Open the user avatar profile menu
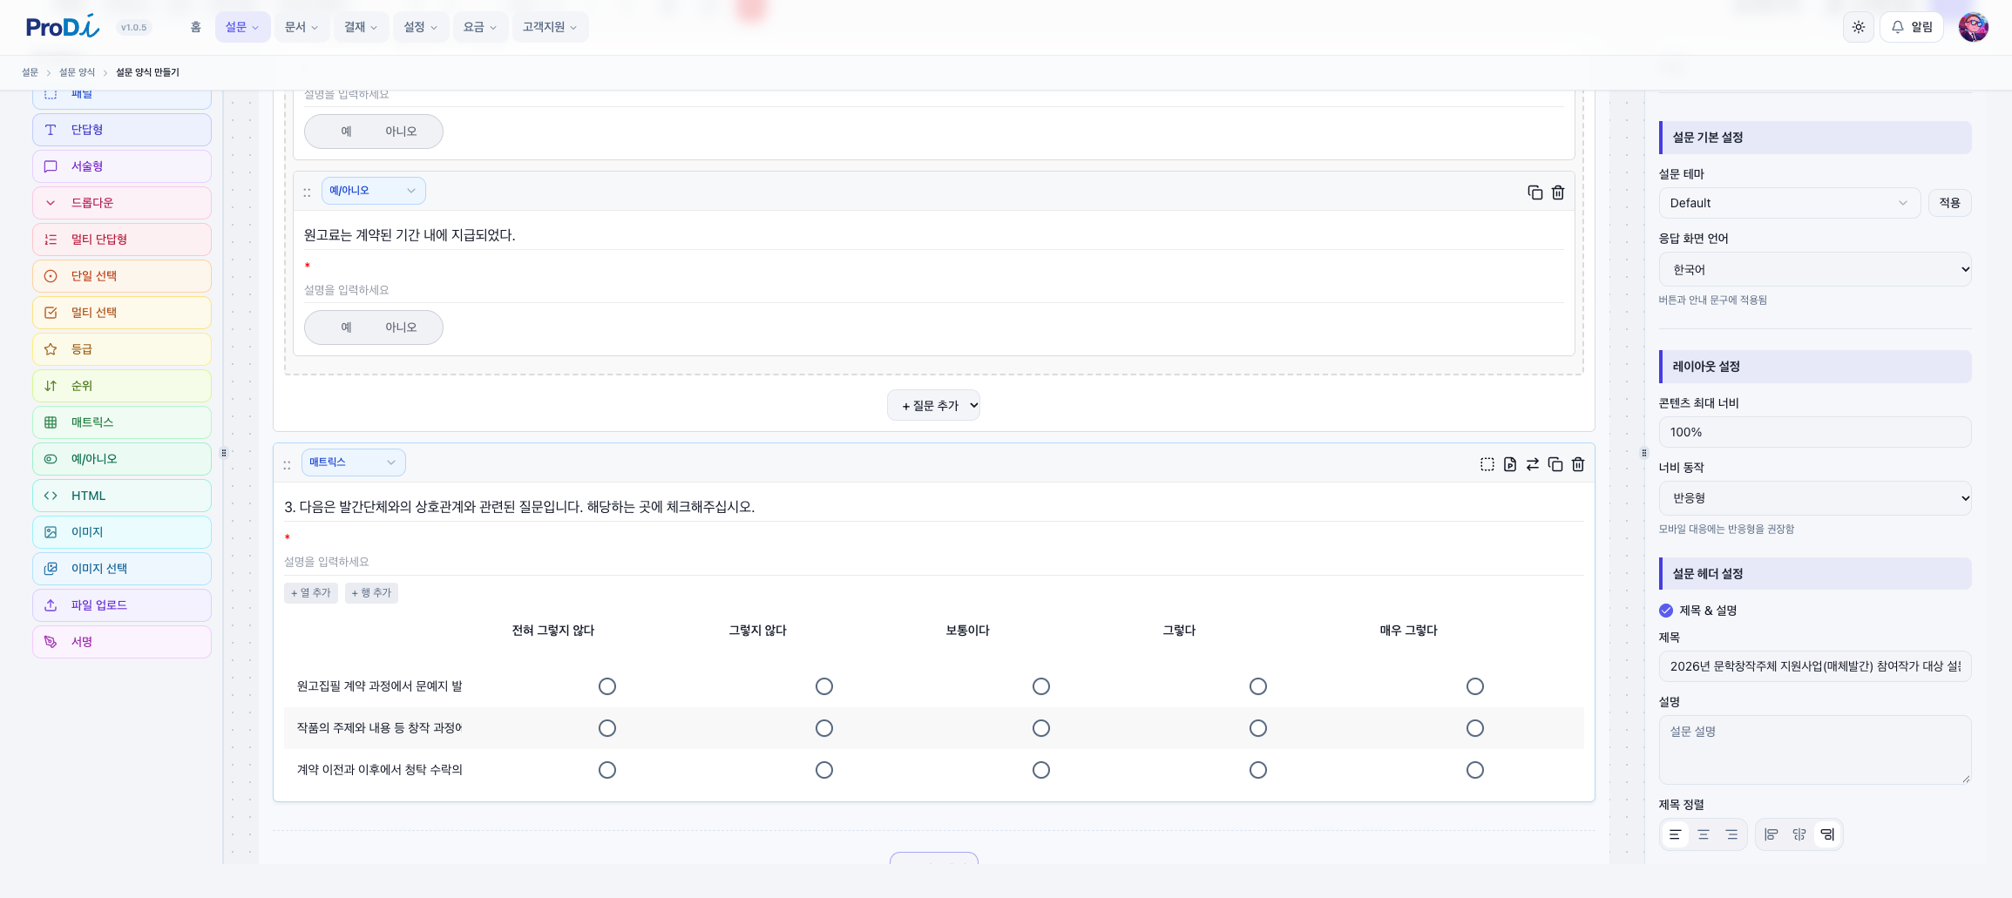This screenshot has width=2012, height=898. pyautogui.click(x=1974, y=27)
